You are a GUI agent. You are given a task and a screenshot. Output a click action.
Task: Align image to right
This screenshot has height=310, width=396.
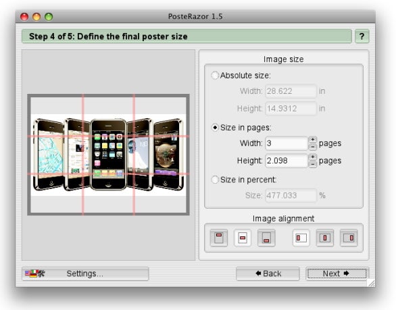tap(349, 238)
